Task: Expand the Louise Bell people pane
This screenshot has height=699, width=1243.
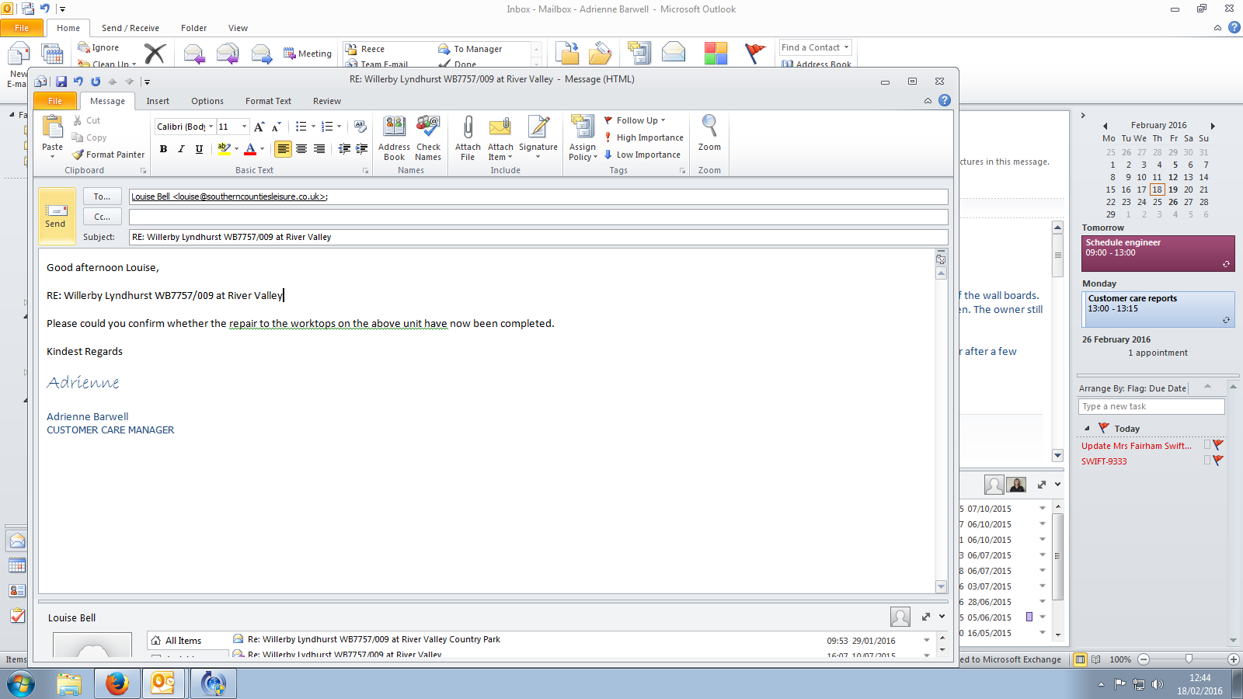Action: 926,617
